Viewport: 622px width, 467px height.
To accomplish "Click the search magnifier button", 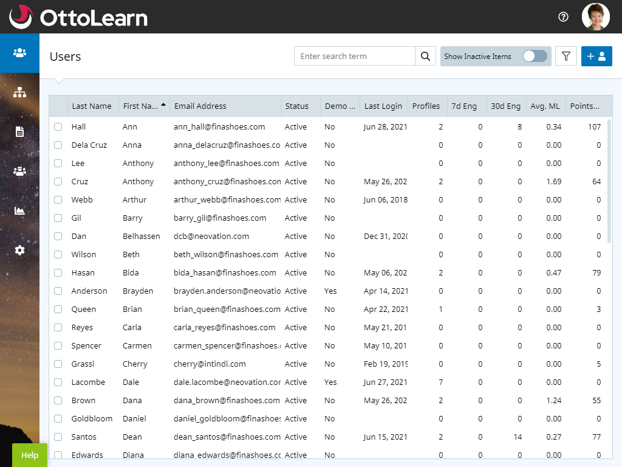I will point(425,56).
